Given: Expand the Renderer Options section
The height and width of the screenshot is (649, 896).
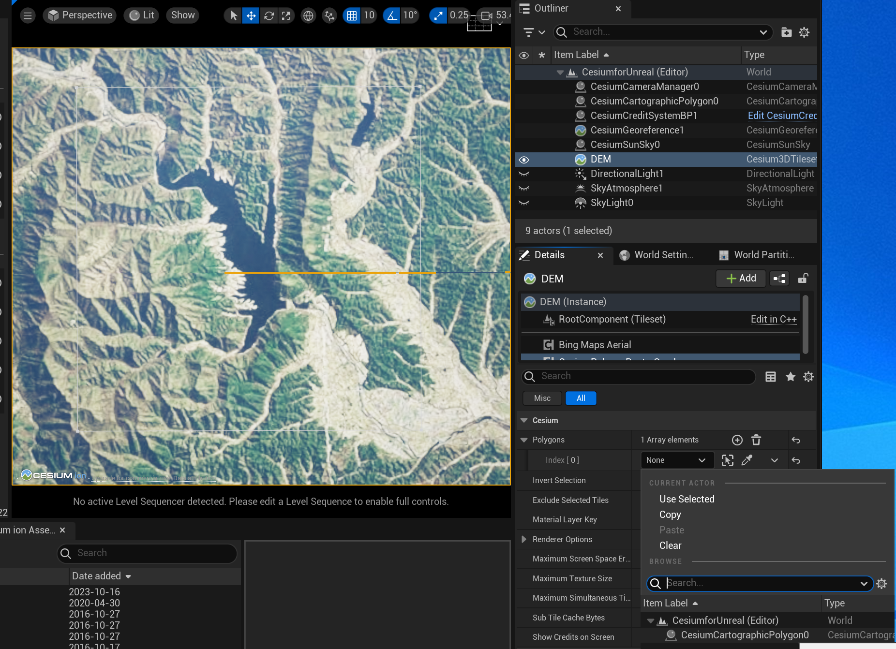Looking at the screenshot, I should (524, 539).
